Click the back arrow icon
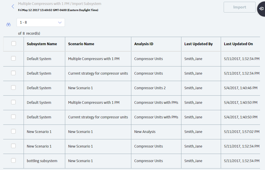Image resolution: width=265 pixels, height=170 pixels. [x=13, y=7]
